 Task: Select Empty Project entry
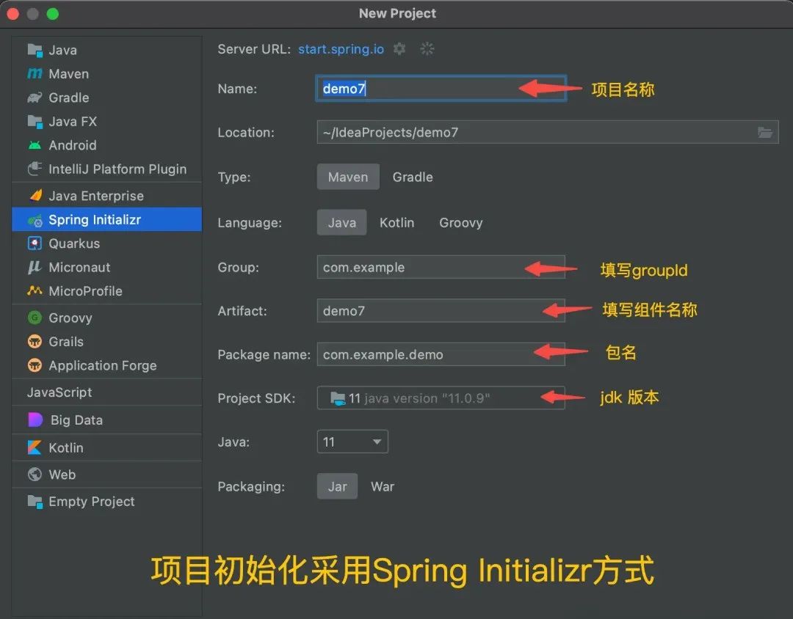pyautogui.click(x=106, y=502)
